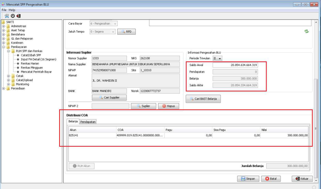
Task: Expand the Monitoring folder node
Action: [x=8, y=84]
